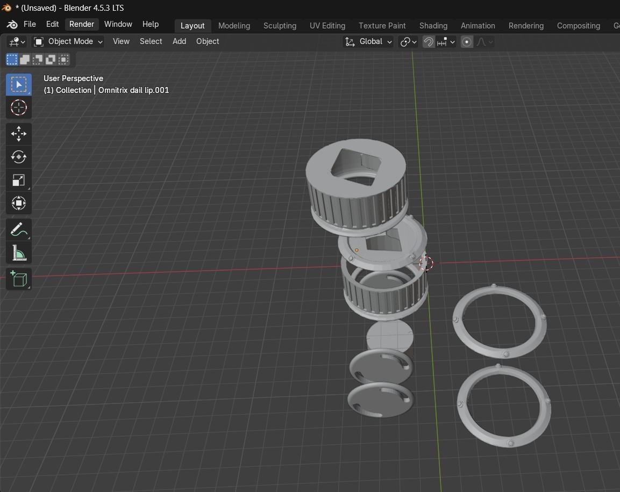Image resolution: width=620 pixels, height=492 pixels.
Task: Open the Edit menu
Action: 52,24
